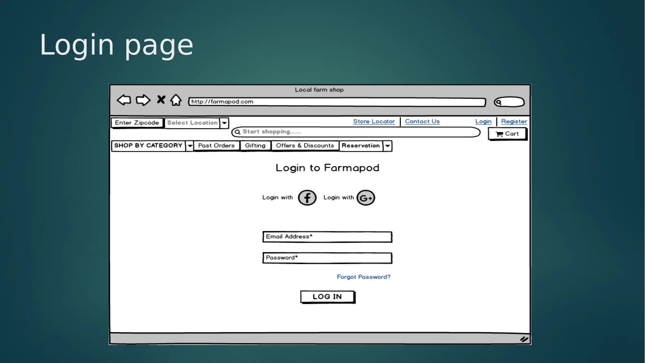
Task: Click the Password input field
Action: coord(327,257)
